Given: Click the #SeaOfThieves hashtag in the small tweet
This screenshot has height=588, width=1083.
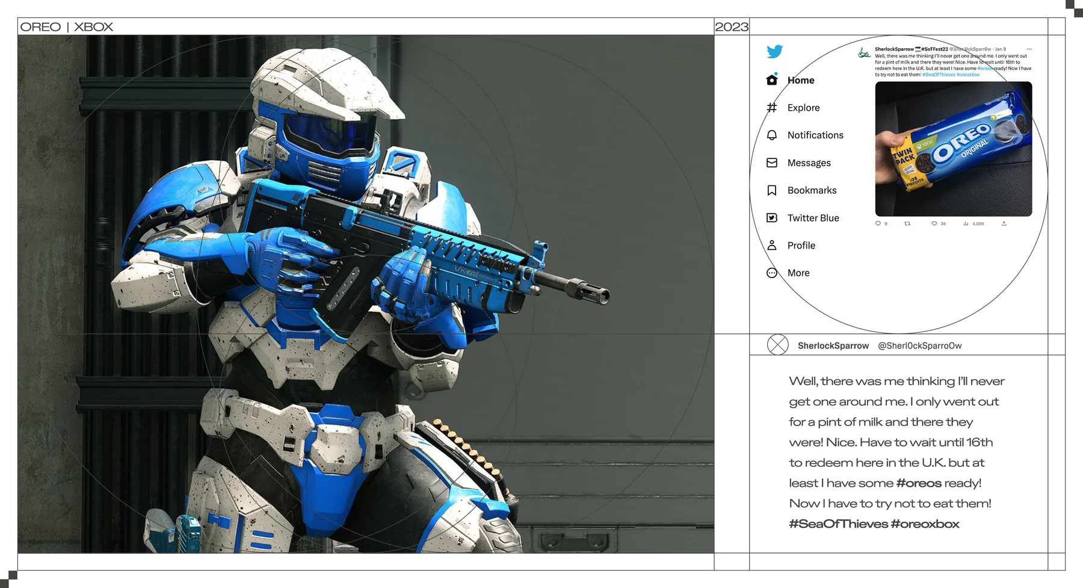Looking at the screenshot, I should tap(939, 75).
